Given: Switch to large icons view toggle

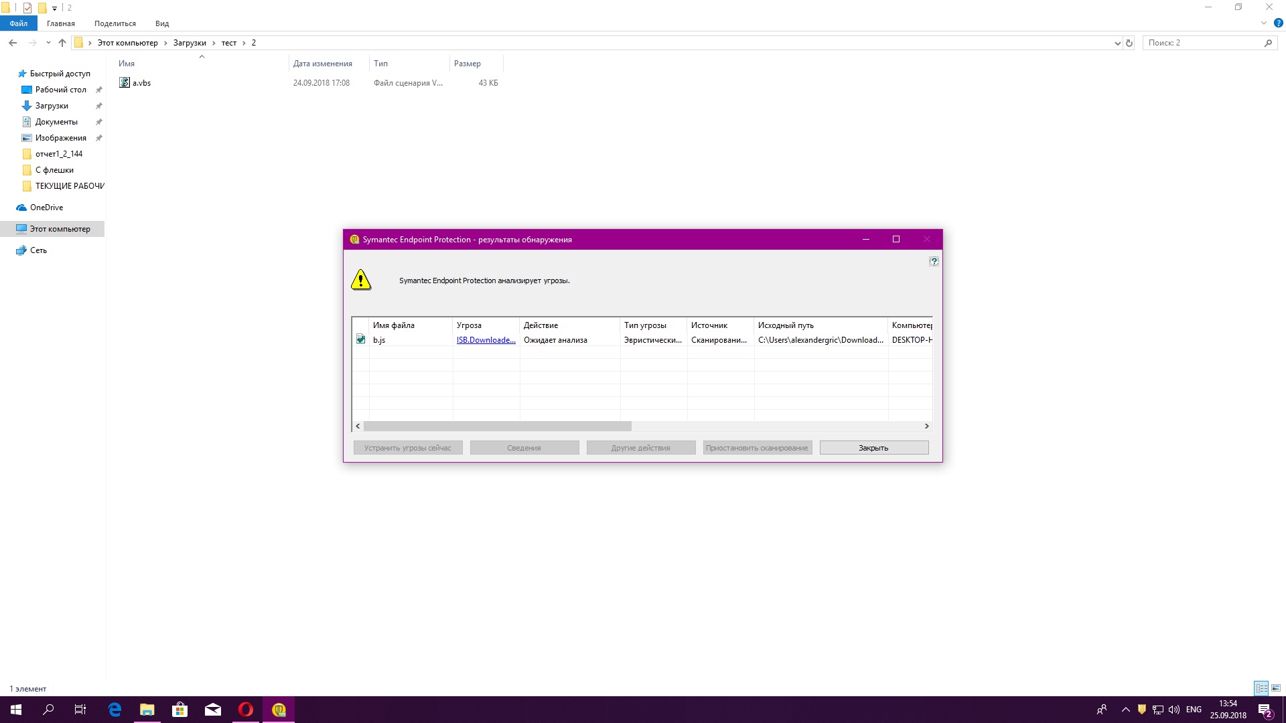Looking at the screenshot, I should pyautogui.click(x=1276, y=688).
